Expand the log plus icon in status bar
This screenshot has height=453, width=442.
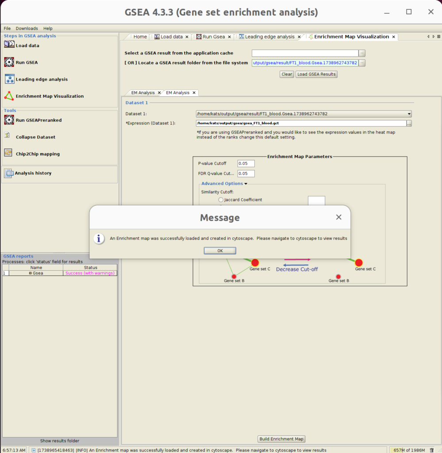coord(34,450)
